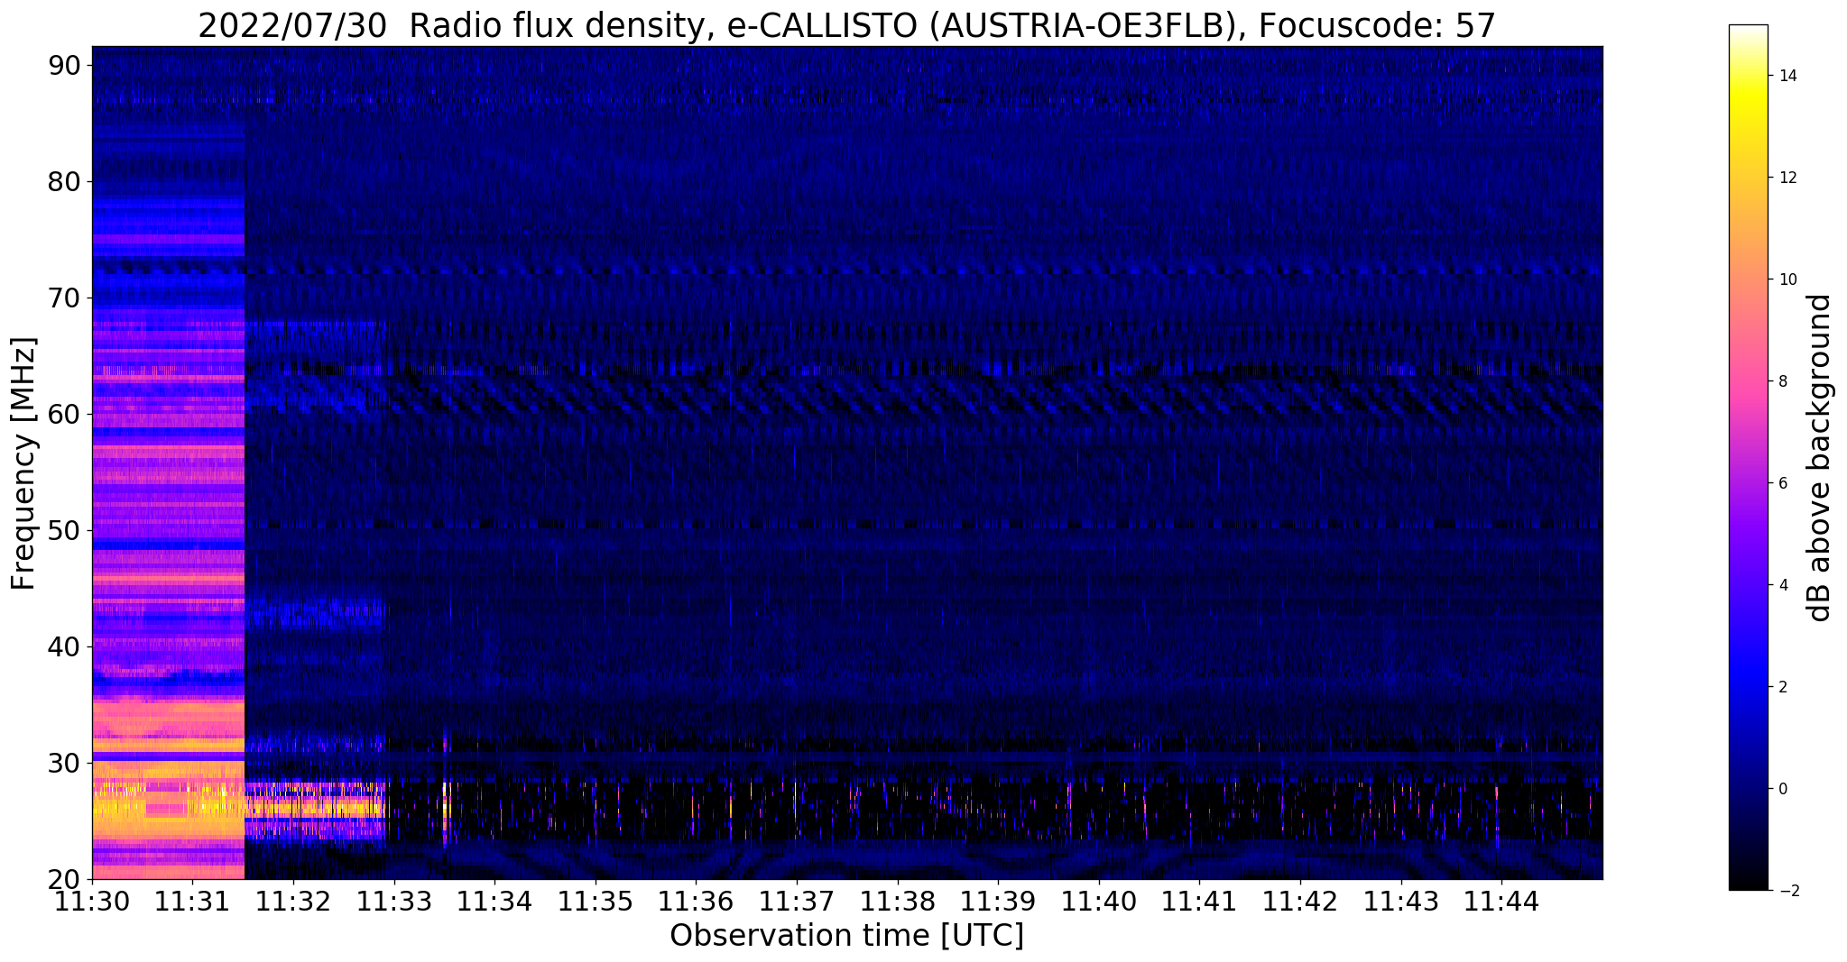
Task: Click the 30 MHz frequency tick label
Action: point(63,763)
